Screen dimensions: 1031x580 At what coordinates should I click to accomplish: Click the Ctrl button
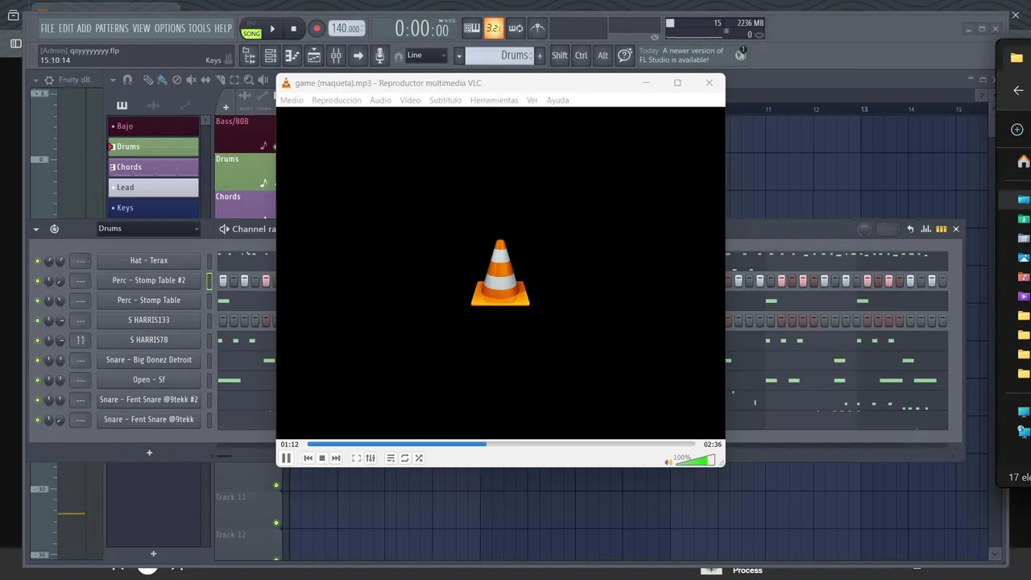582,56
